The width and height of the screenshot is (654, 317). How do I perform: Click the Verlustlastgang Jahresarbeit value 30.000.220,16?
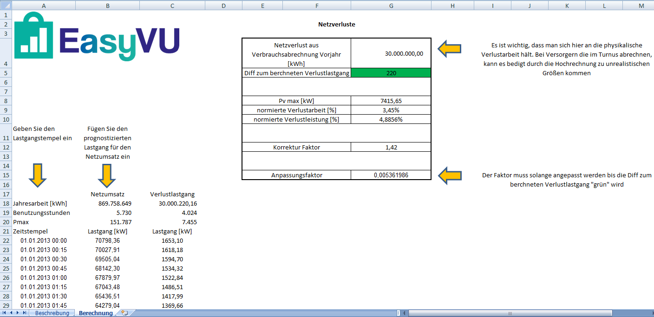coord(172,203)
